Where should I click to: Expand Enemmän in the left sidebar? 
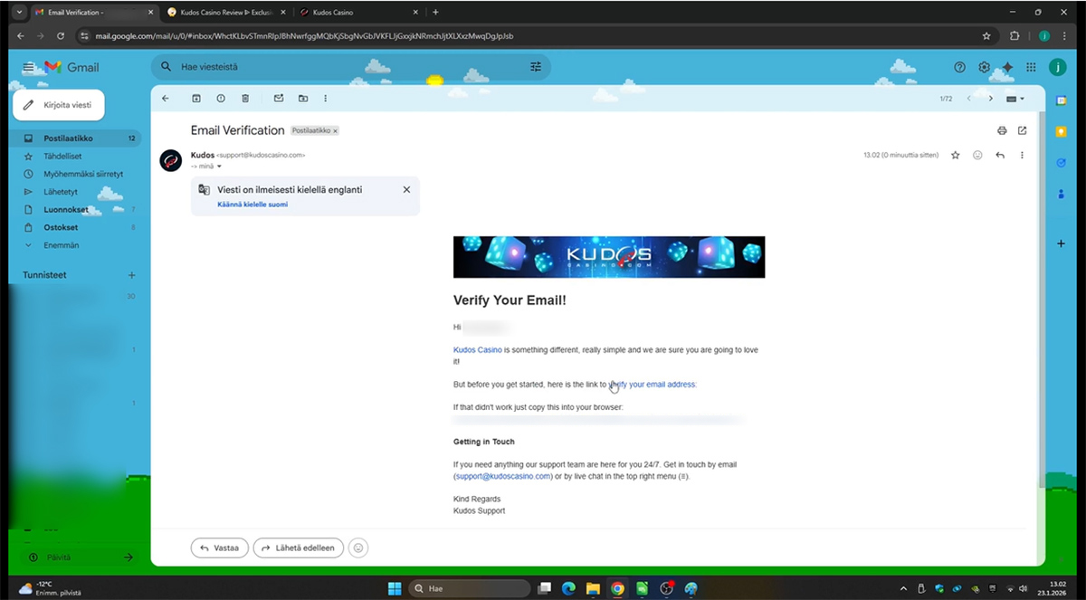pyautogui.click(x=61, y=245)
